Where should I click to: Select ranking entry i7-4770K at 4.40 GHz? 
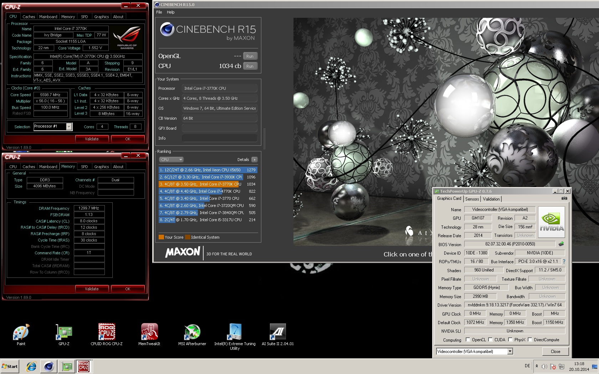pos(208,191)
